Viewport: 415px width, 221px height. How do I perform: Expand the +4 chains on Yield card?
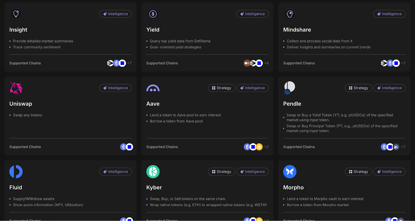pos(266,63)
